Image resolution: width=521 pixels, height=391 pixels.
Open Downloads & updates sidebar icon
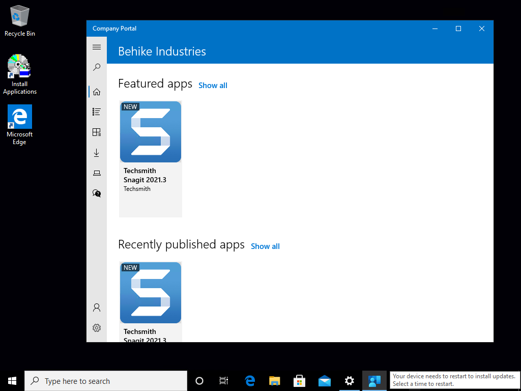97,153
